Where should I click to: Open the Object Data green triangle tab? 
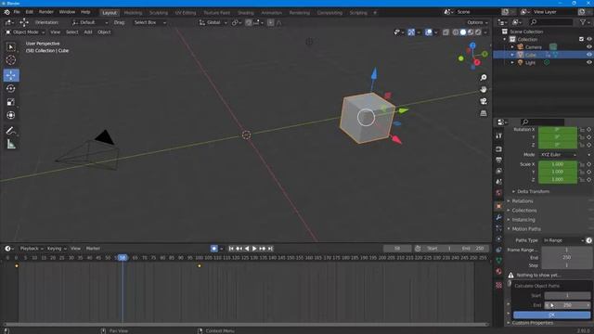(x=499, y=261)
